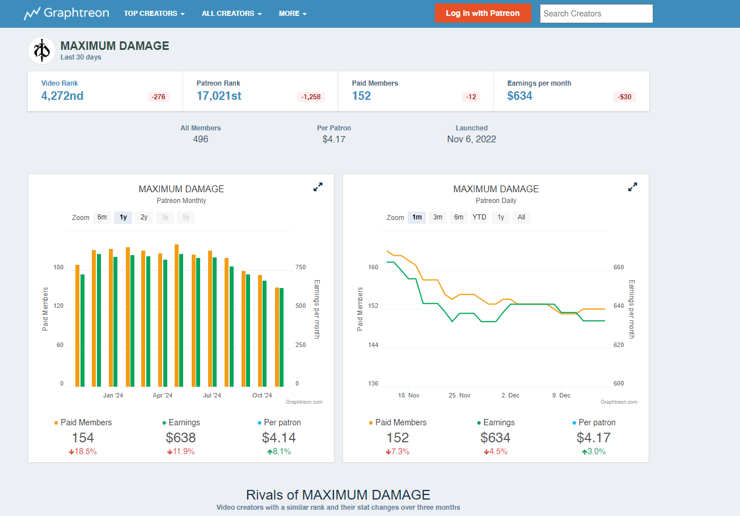The height and width of the screenshot is (516, 740).
Task: Focus the Search Creators field
Action: (597, 14)
